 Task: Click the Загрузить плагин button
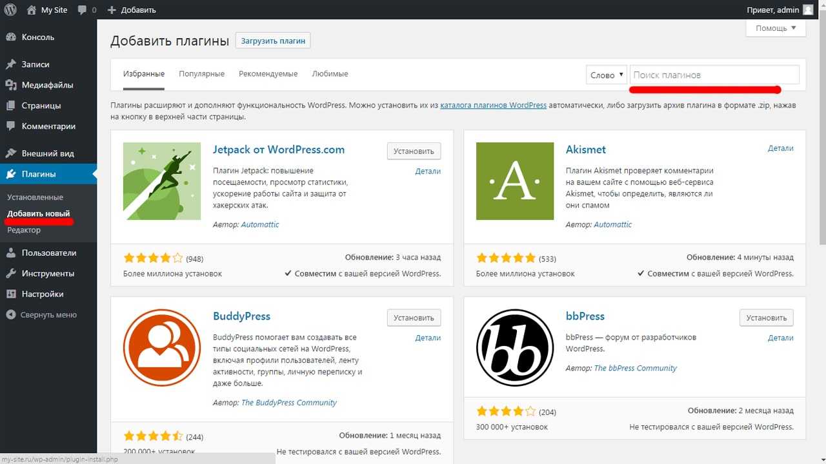pyautogui.click(x=273, y=41)
